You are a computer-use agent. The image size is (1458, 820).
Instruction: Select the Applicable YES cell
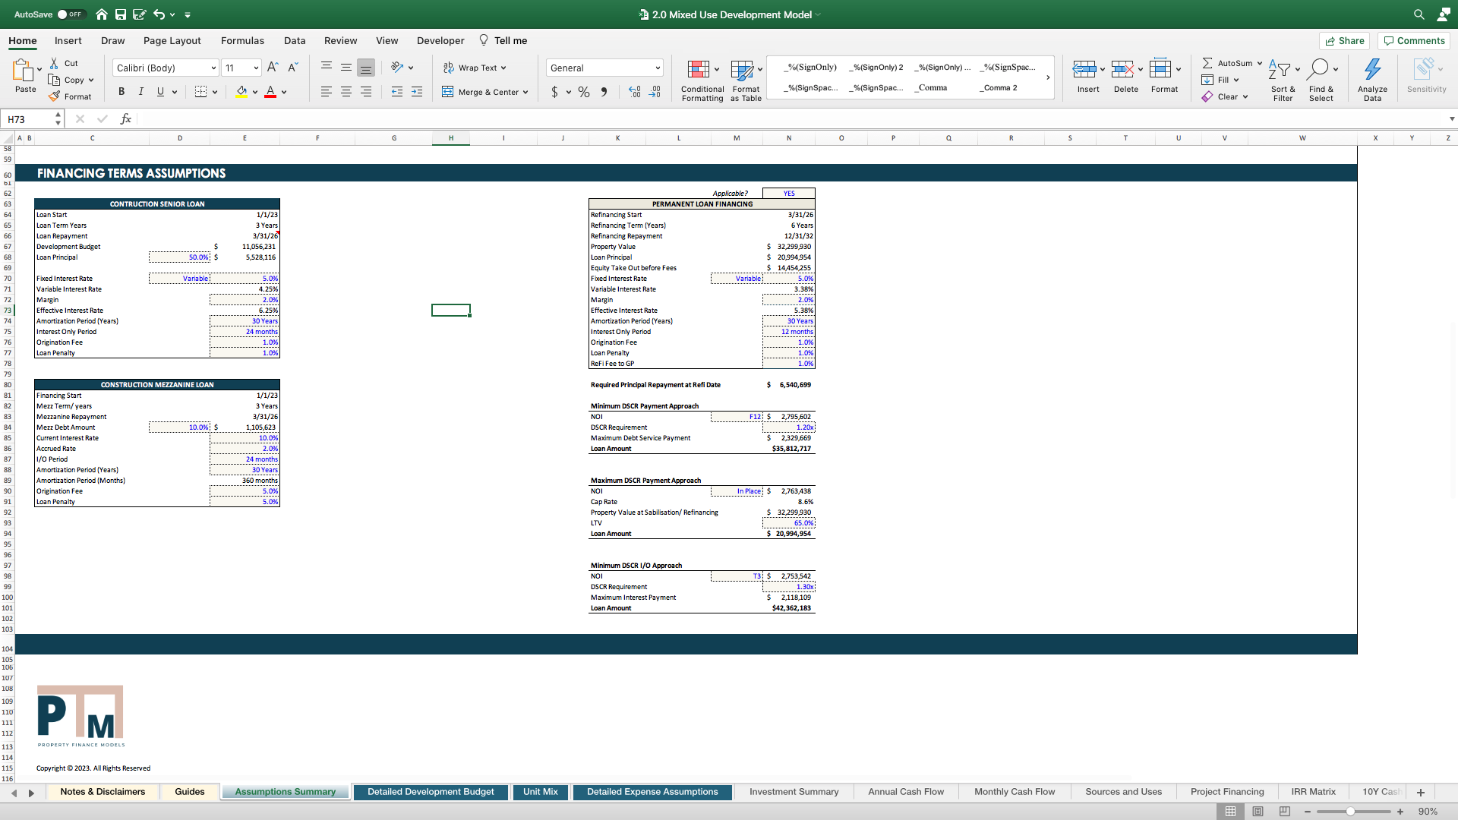(x=789, y=193)
